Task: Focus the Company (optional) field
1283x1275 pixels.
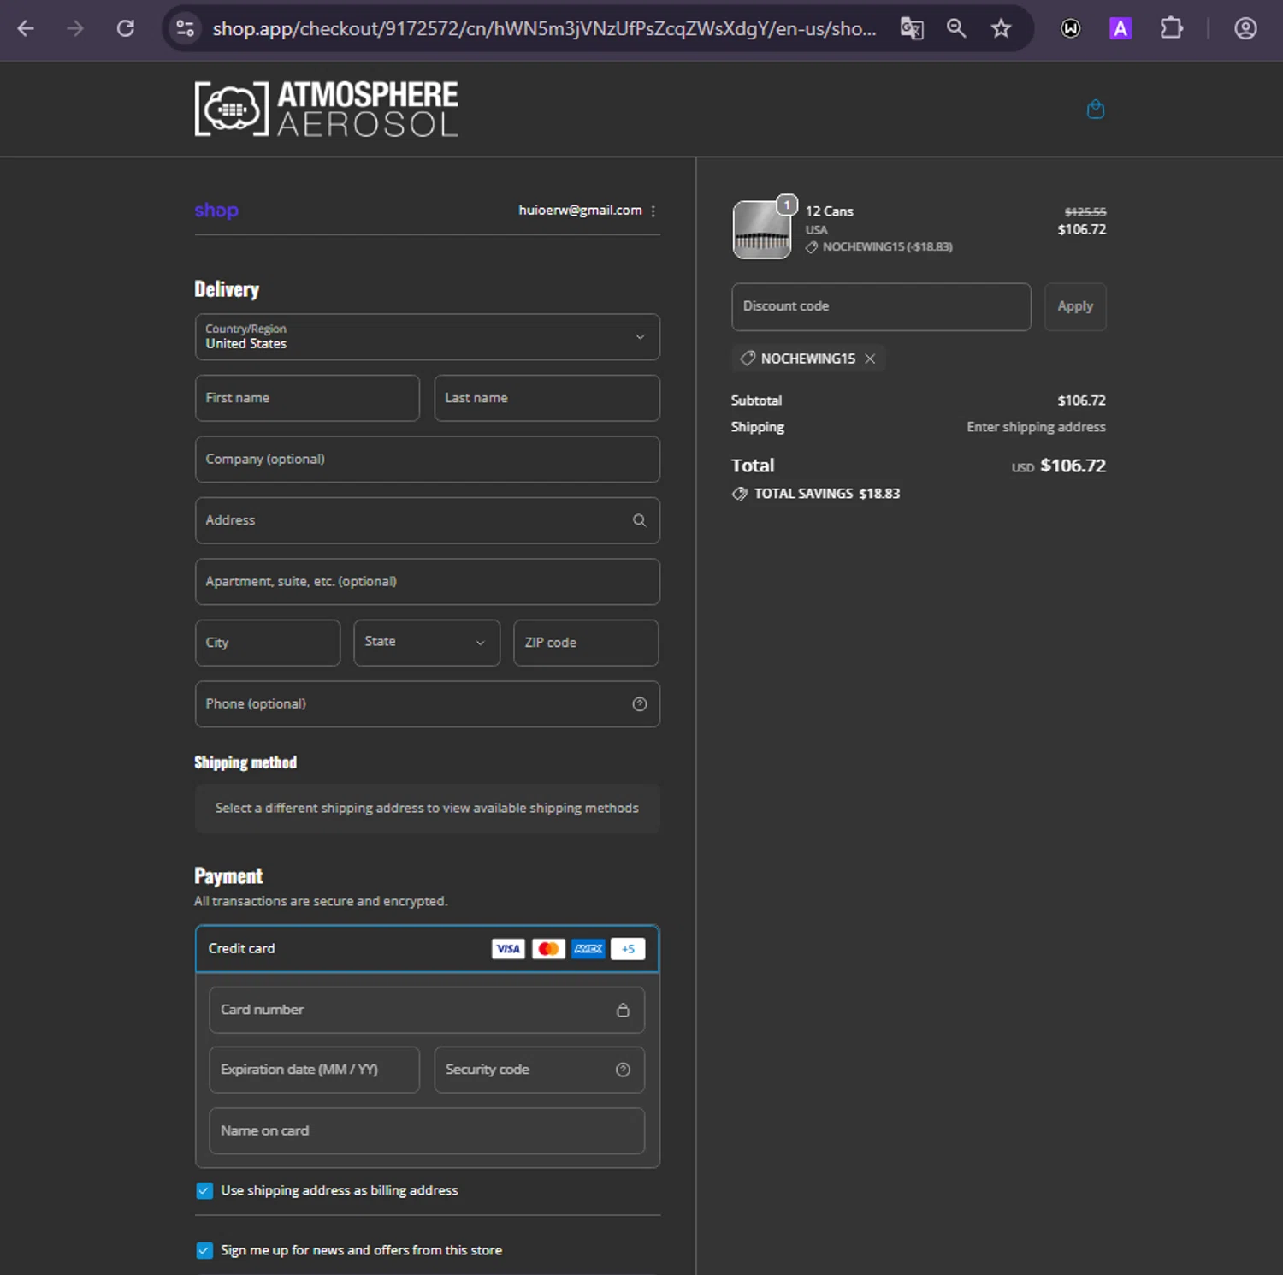Action: [427, 459]
